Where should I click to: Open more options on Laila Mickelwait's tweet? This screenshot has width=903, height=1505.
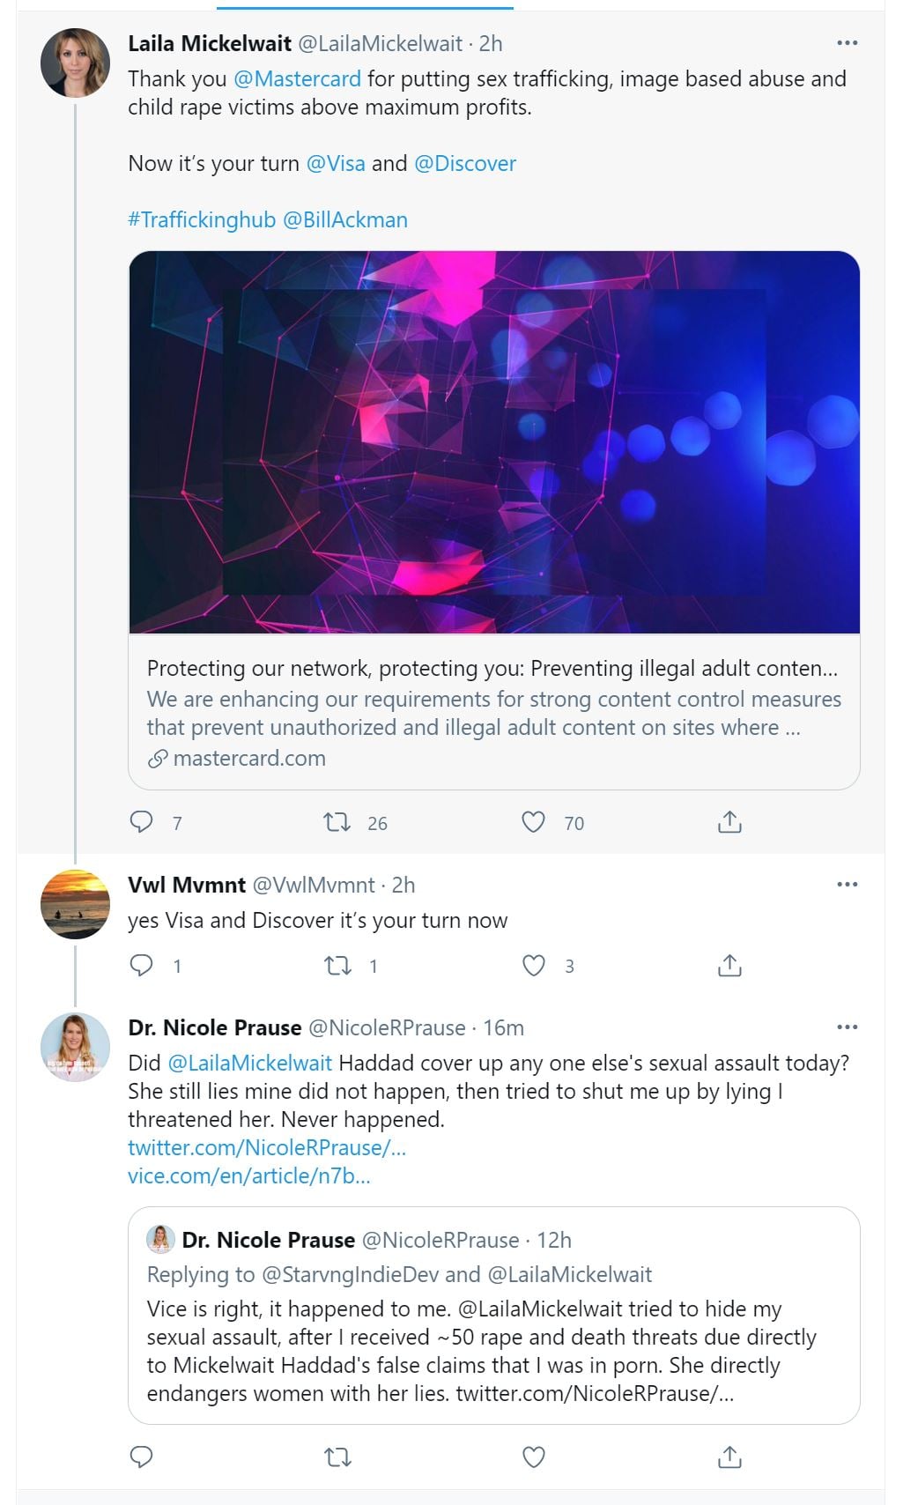tap(847, 43)
